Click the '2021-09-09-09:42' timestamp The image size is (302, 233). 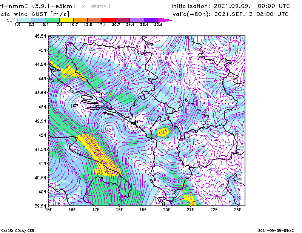pos(276,231)
